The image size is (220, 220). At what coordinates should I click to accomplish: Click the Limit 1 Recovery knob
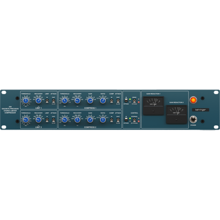pos(39,100)
